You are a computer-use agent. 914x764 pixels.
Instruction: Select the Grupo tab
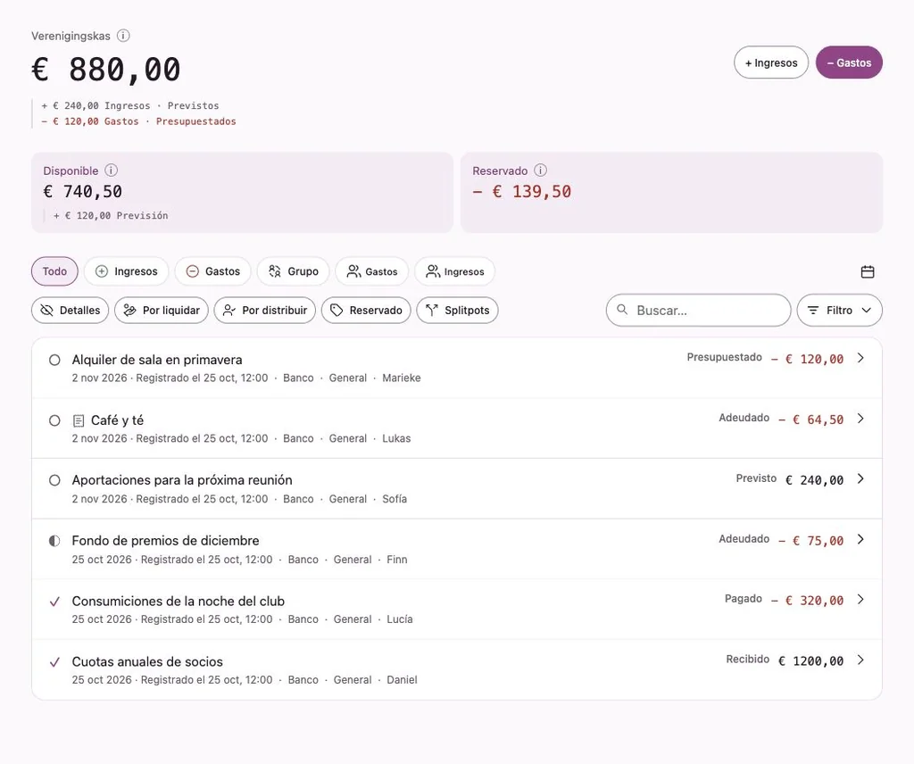coord(293,271)
